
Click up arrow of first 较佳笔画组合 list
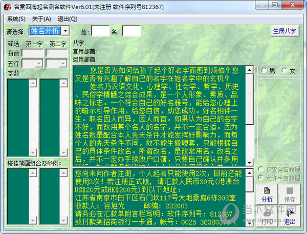coord(33,173)
